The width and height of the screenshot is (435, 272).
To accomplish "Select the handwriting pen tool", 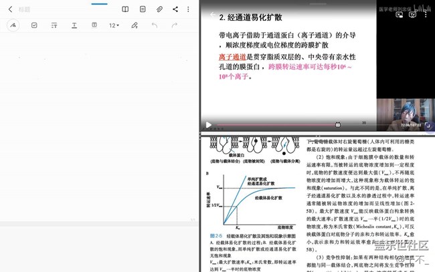I will [14, 25].
